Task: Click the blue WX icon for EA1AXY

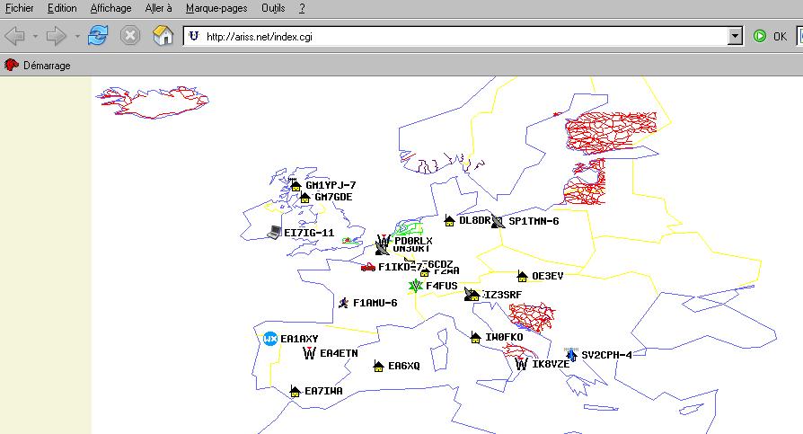Action: (269, 339)
